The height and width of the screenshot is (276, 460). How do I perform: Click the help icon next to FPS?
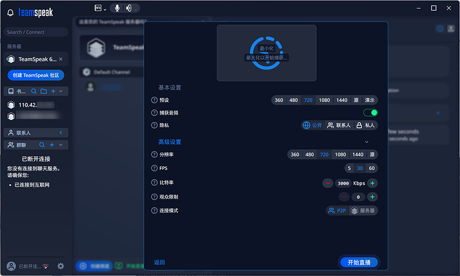point(154,168)
